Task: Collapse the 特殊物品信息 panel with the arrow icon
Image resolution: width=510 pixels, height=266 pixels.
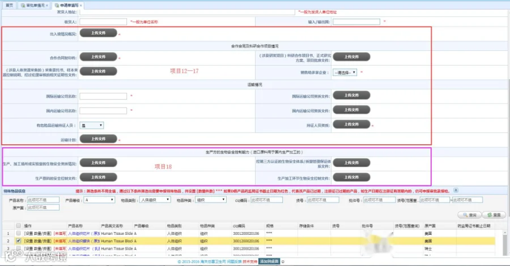Action: 456,190
